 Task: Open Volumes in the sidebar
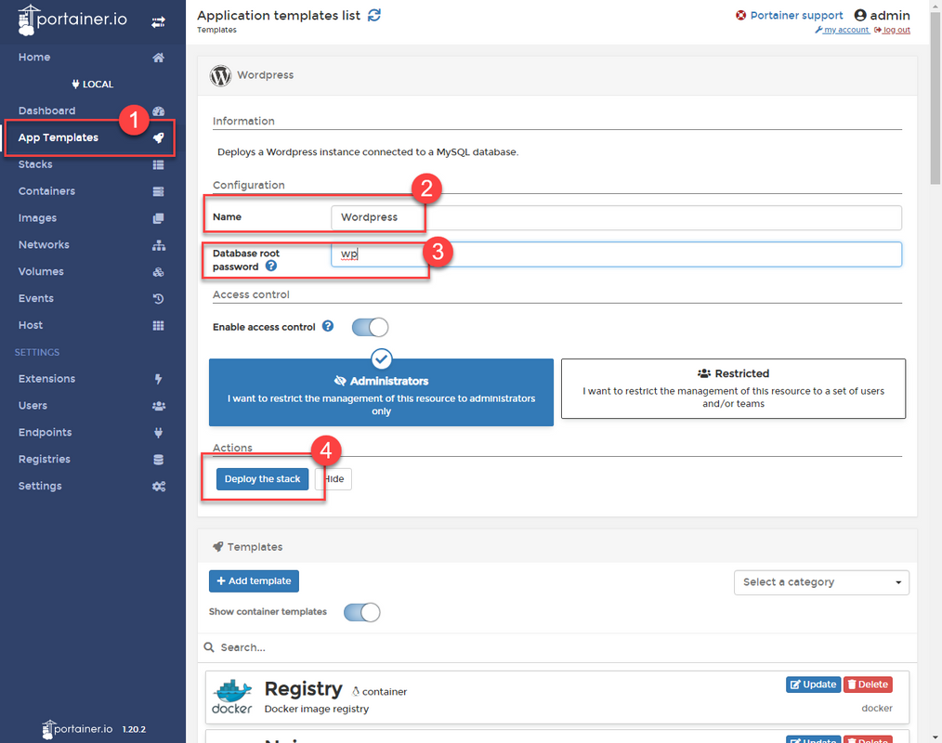point(41,271)
